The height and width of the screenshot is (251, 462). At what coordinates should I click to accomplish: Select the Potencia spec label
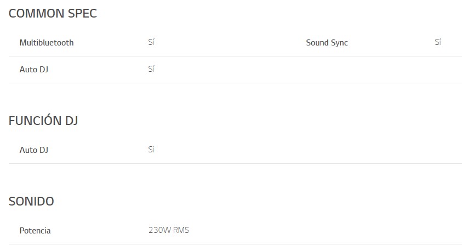pos(35,231)
